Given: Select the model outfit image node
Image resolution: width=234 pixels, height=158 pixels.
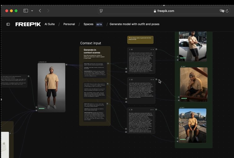Looking at the screenshot, I should point(52,87).
